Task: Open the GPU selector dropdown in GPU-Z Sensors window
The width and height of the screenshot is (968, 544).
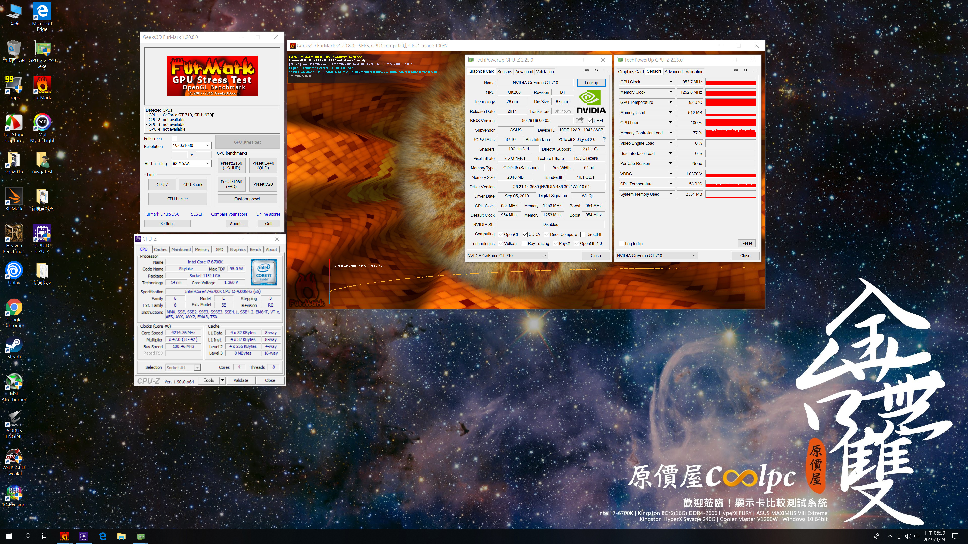Action: click(656, 255)
